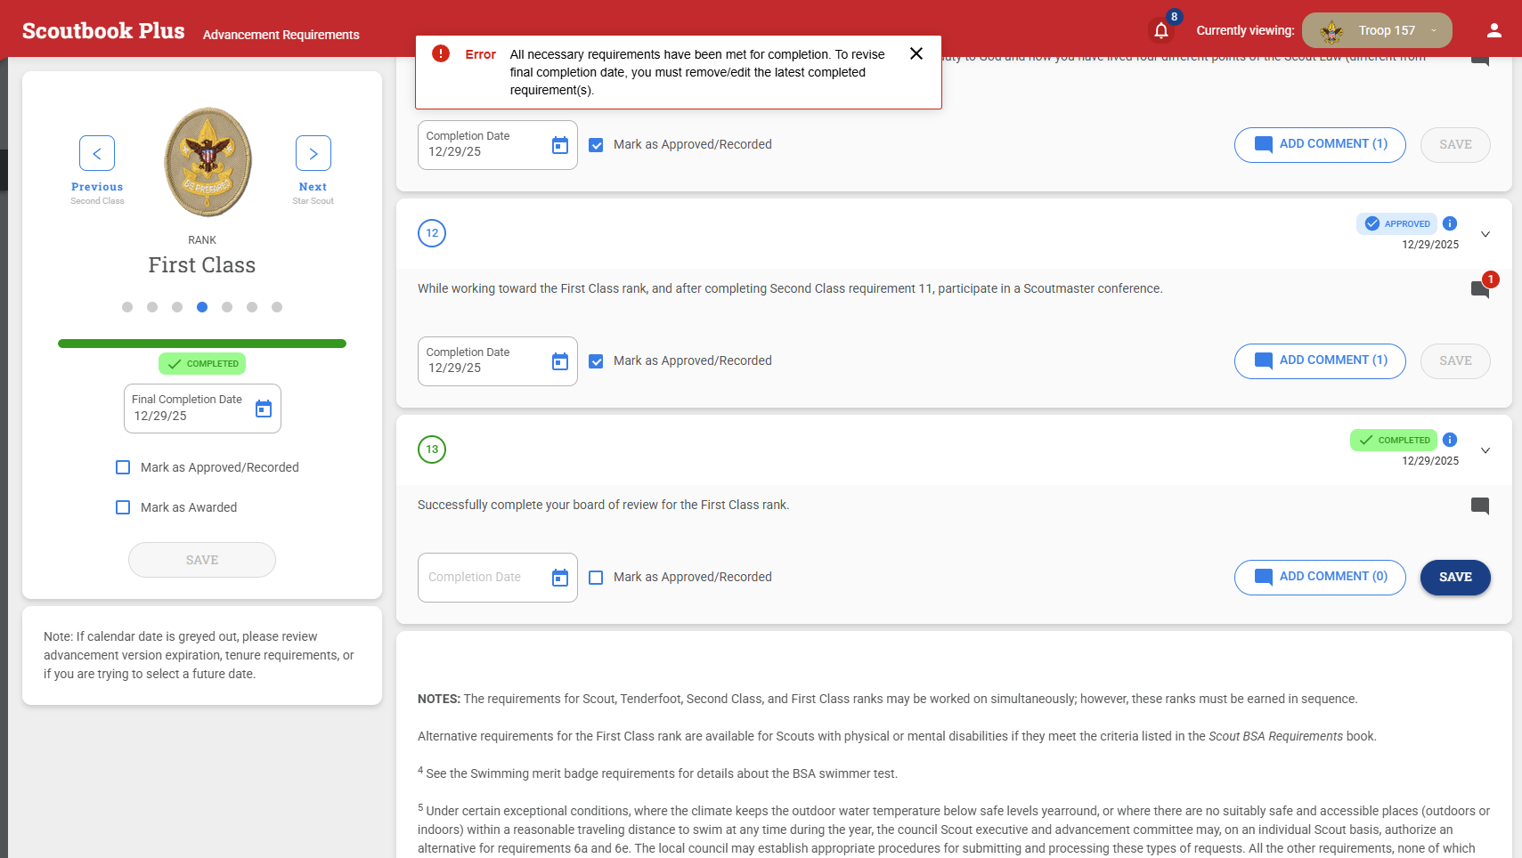The height and width of the screenshot is (858, 1522).
Task: Save requirement 13 changes
Action: coord(1455,578)
